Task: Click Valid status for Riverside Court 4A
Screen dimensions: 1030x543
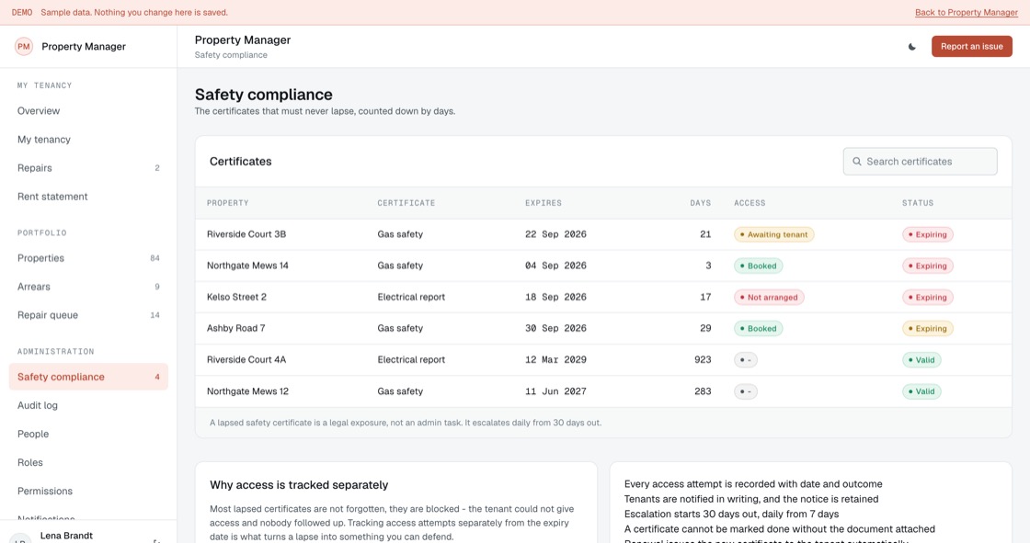Action: point(921,360)
